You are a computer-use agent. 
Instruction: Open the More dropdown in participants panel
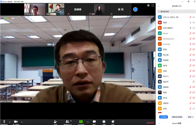tap(191, 117)
